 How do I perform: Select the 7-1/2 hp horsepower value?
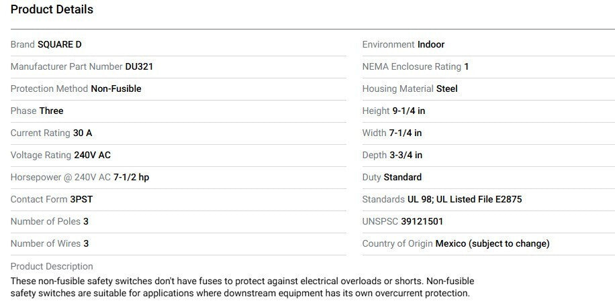[131, 177]
